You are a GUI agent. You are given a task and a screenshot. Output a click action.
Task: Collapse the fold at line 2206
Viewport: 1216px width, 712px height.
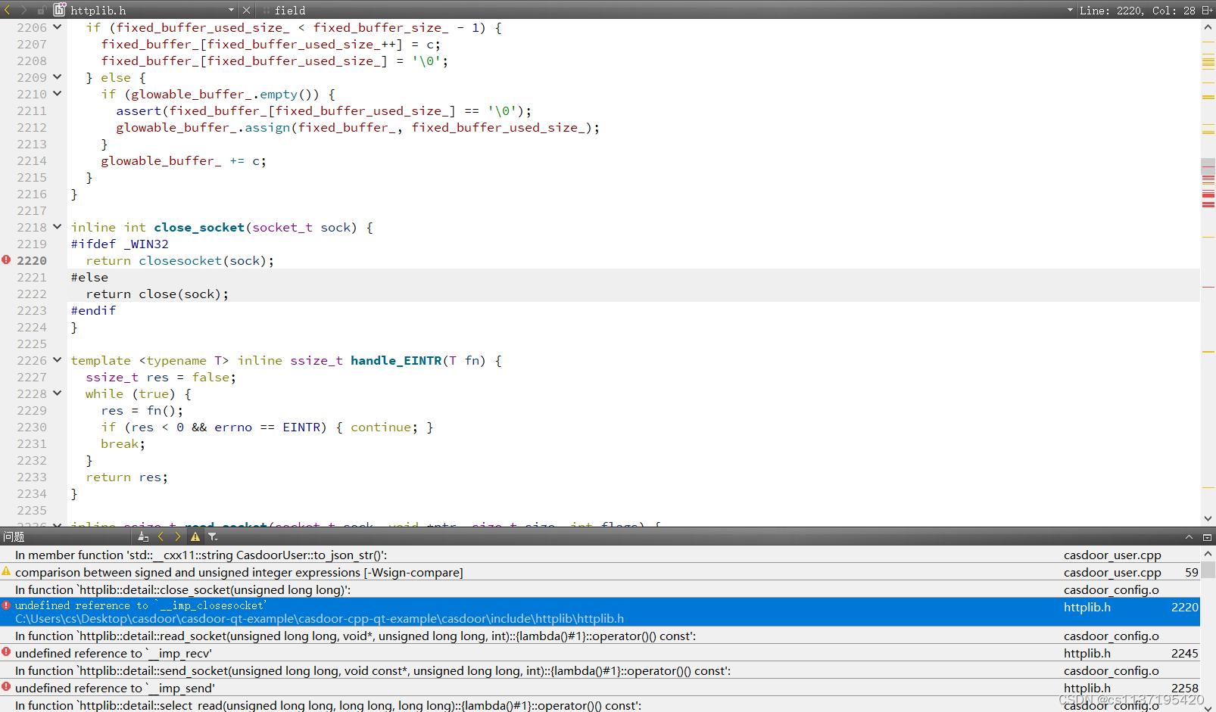(58, 27)
